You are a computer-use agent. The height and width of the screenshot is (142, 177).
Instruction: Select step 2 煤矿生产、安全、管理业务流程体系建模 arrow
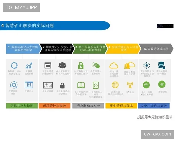(x=57, y=49)
